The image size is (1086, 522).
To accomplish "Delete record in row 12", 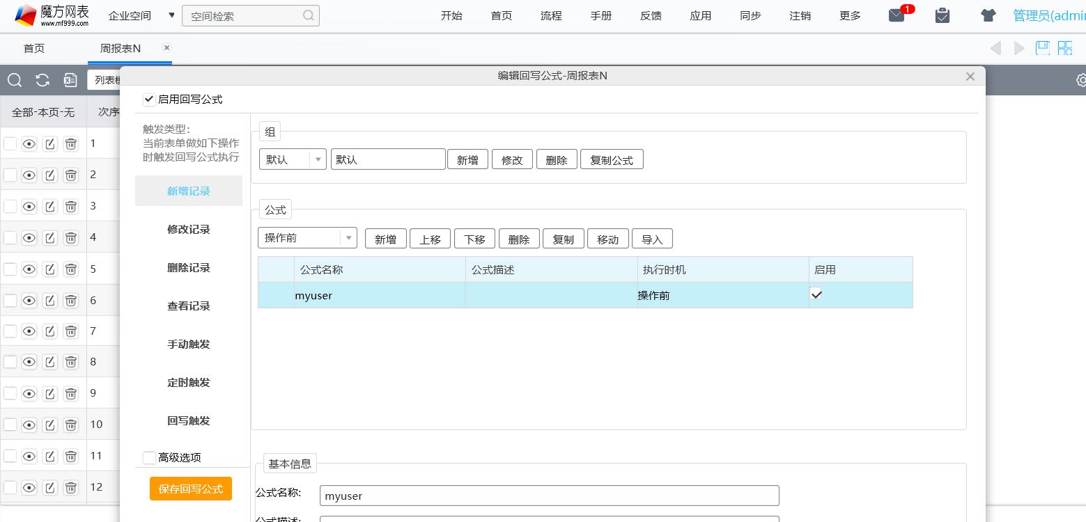I will [x=71, y=487].
